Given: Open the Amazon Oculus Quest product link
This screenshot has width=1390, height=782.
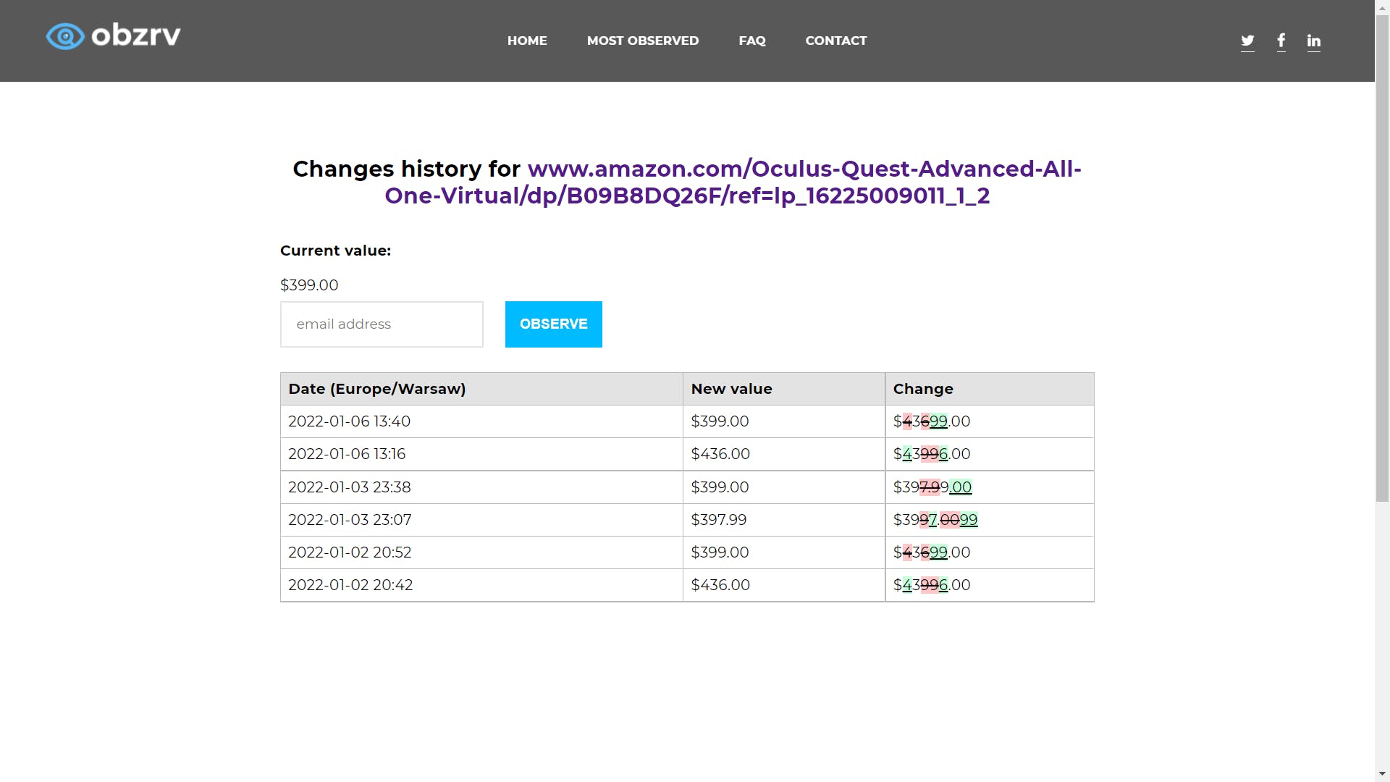Looking at the screenshot, I should tap(733, 182).
